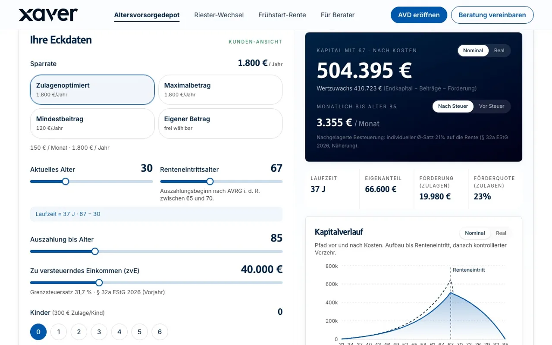Screen dimensions: 552x345
Task: Select Nominal in the capital card
Action: click(473, 50)
